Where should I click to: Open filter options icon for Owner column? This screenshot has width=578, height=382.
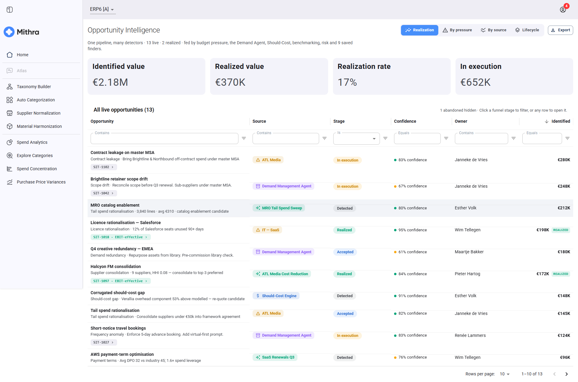tap(514, 138)
